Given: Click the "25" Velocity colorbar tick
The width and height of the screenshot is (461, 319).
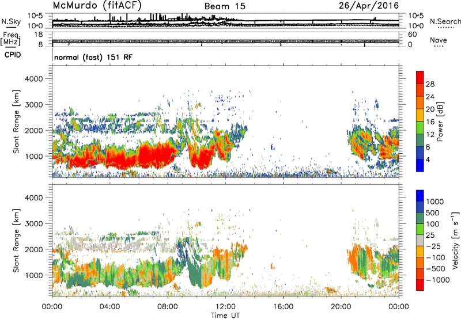Looking at the screenshot, I should (430, 235).
